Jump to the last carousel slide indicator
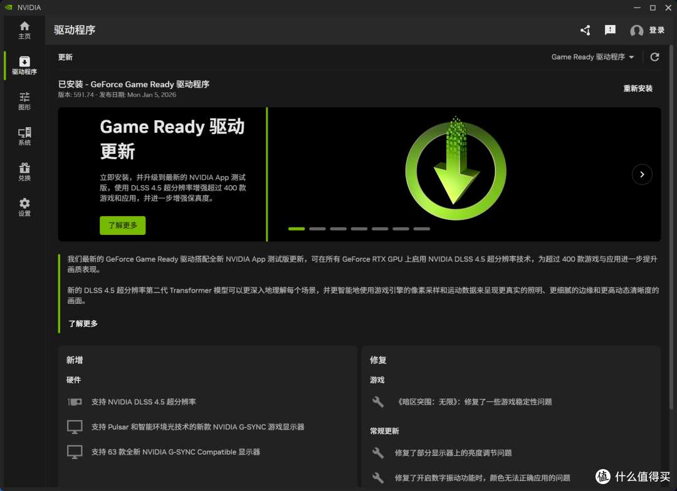 coord(422,229)
